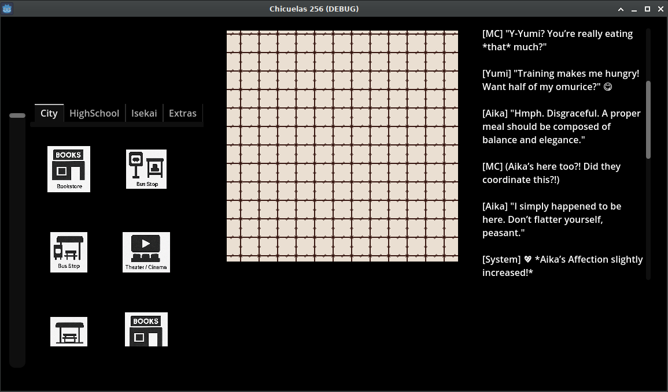This screenshot has width=668, height=392.
Task: Click the second BOOKS store icon at the list bottom
Action: 146,330
